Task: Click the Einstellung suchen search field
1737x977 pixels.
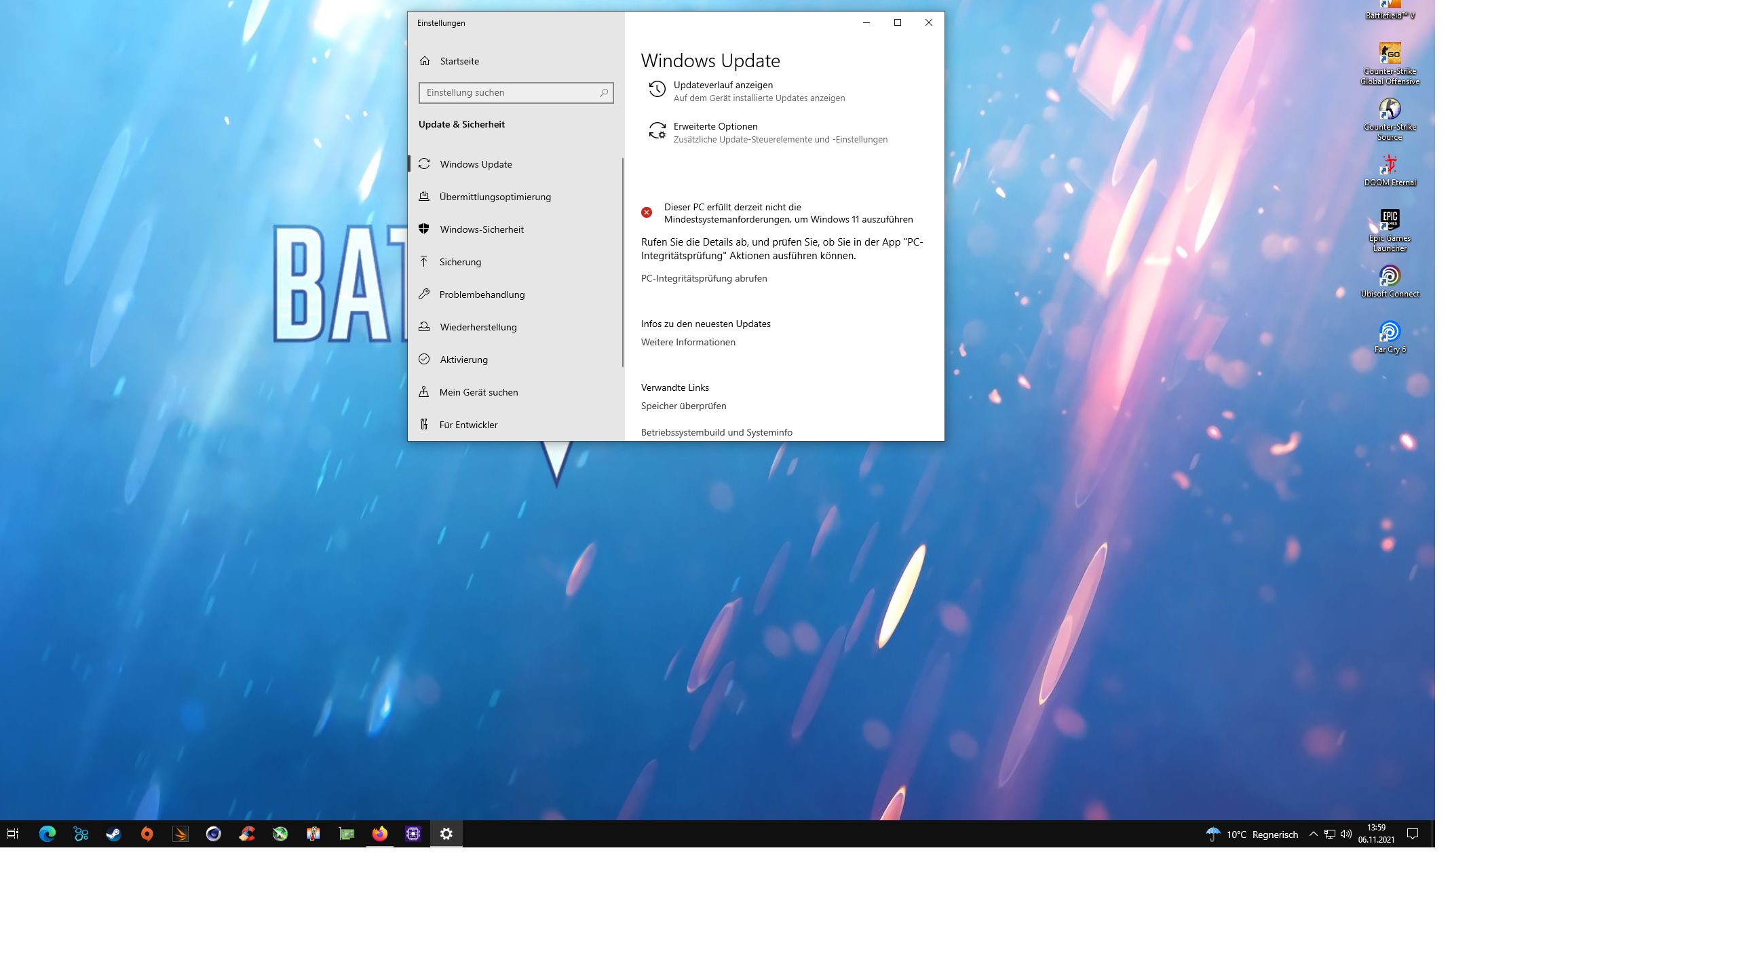Action: (510, 93)
